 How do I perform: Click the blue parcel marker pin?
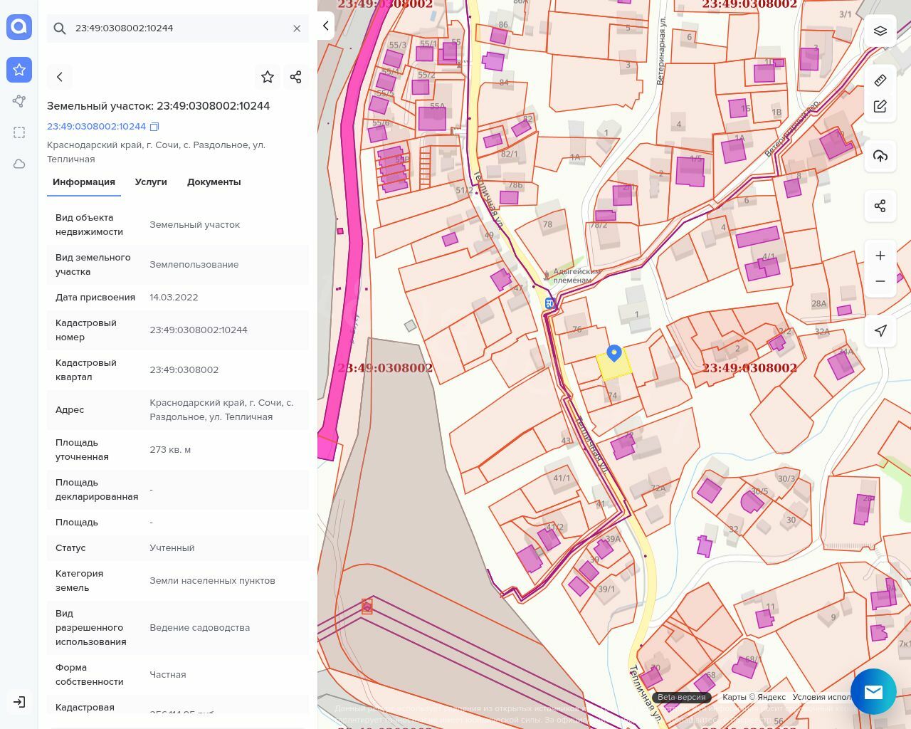pos(614,352)
